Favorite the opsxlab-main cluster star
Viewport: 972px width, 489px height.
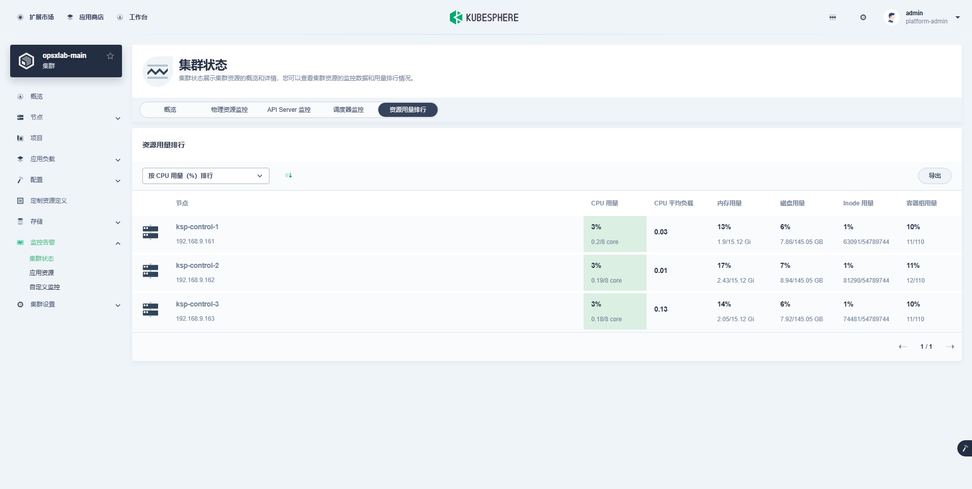coord(110,56)
